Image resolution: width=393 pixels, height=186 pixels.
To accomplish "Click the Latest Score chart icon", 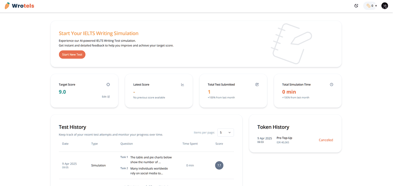I will click(182, 84).
